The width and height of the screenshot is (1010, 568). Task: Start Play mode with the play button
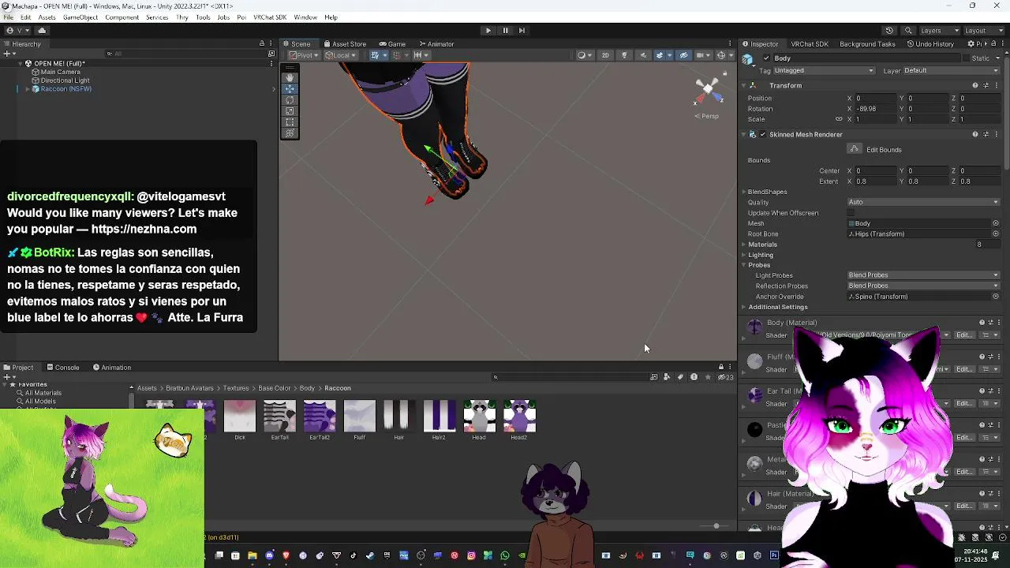coord(488,30)
